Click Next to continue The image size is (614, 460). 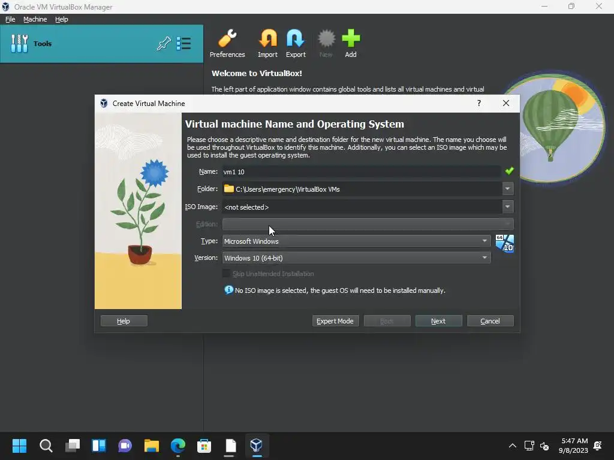point(438,321)
